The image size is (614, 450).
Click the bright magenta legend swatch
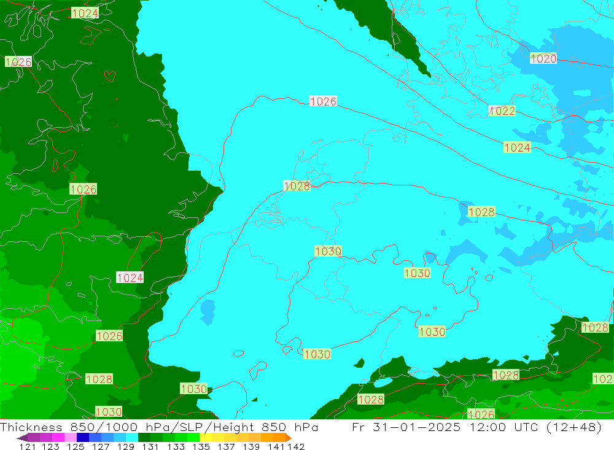click(58, 438)
